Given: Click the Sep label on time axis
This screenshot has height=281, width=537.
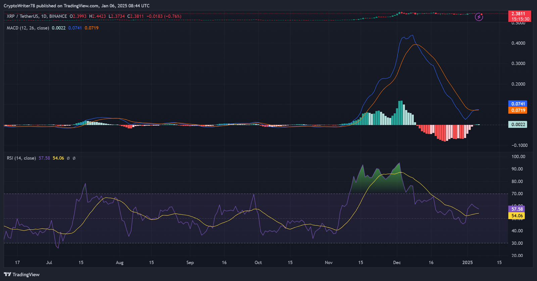Looking at the screenshot, I should pos(190,263).
